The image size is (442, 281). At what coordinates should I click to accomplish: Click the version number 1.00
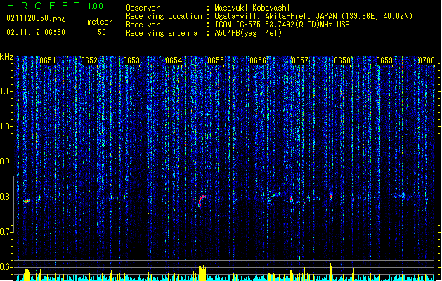[x=95, y=6]
